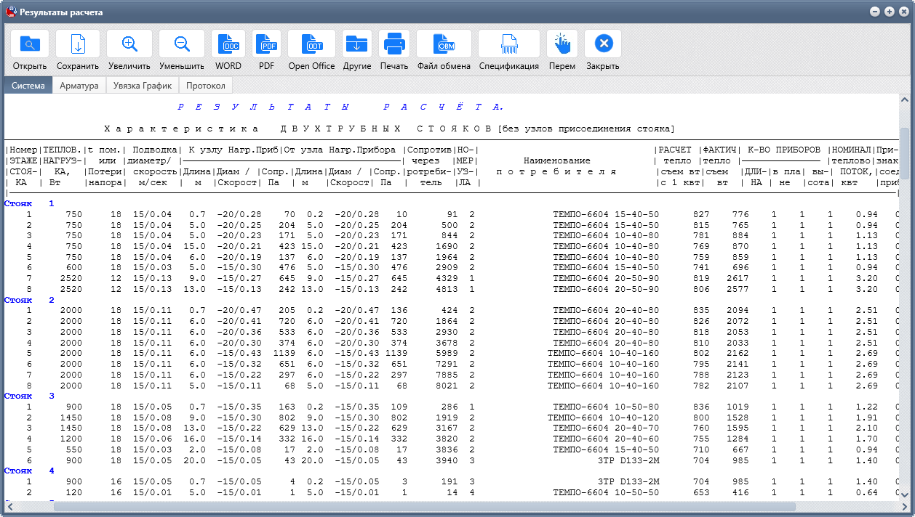The height and width of the screenshot is (517, 915).
Task: Click the app icon in title bar
Action: [10, 12]
